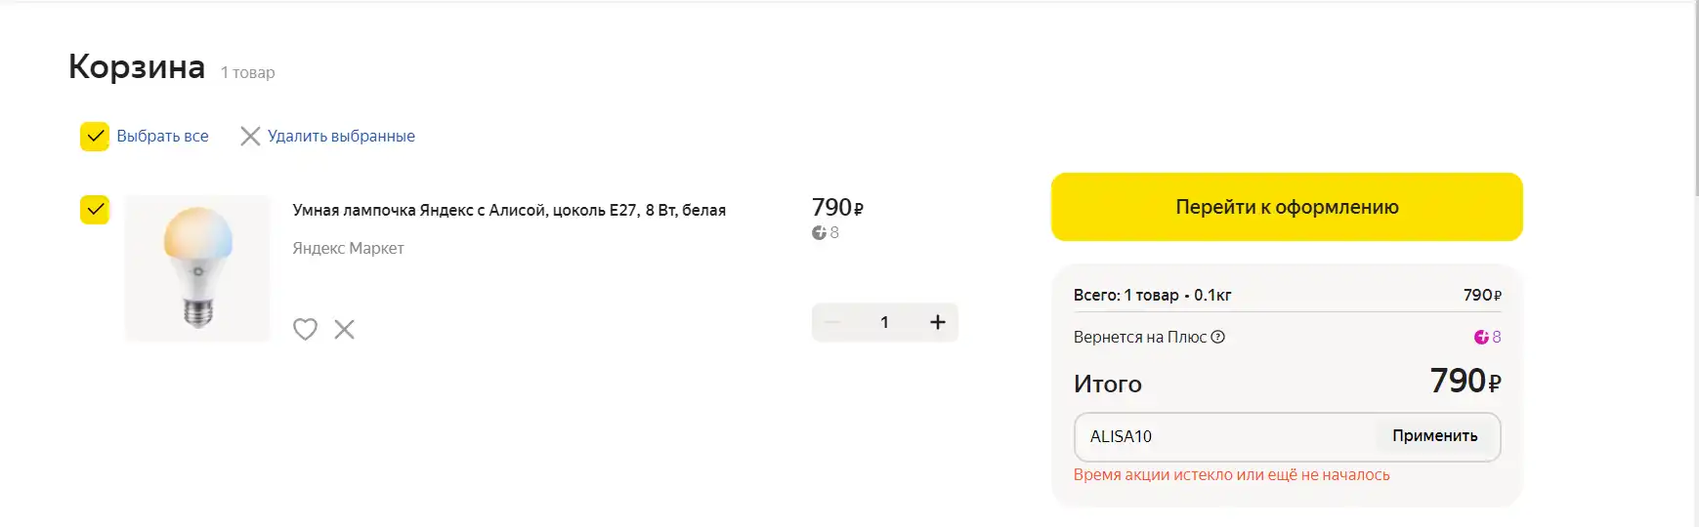Image resolution: width=1699 pixels, height=527 pixels.
Task: Uncheck the smart lamp item checkbox
Action: (x=95, y=209)
